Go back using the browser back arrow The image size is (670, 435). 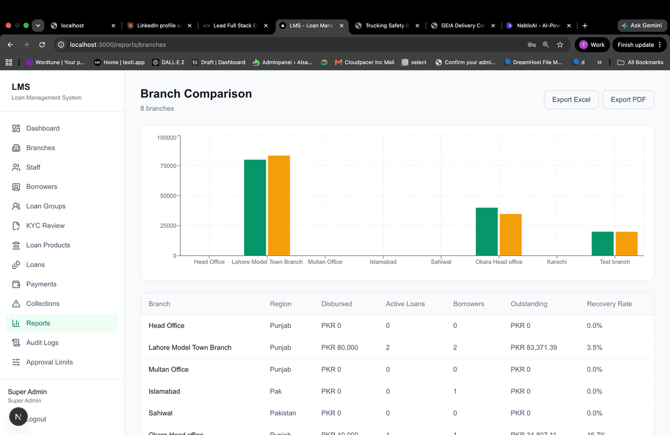(10, 45)
